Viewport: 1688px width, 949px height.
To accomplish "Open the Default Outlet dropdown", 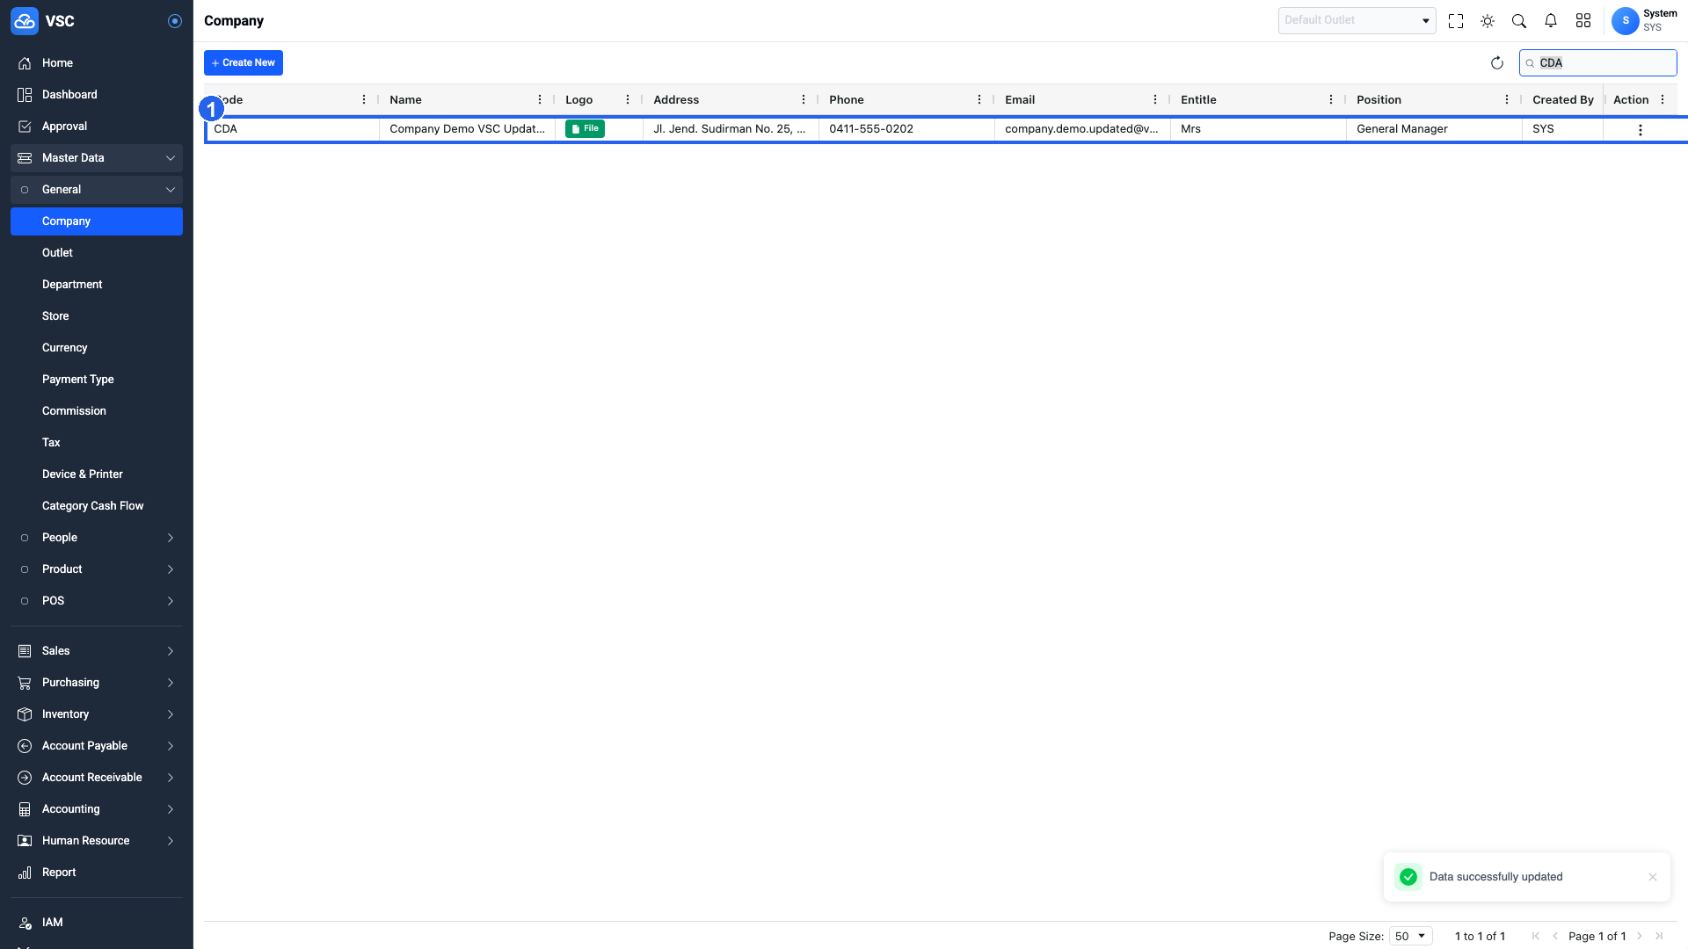I will [1357, 20].
